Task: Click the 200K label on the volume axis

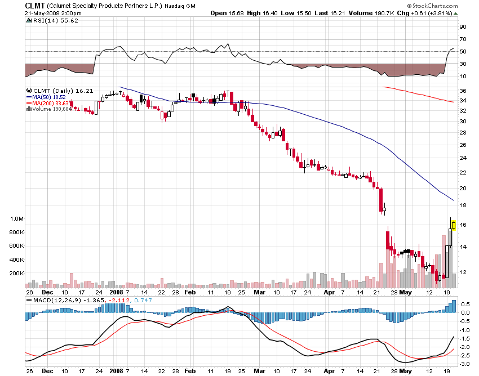Action: pyautogui.click(x=16, y=273)
